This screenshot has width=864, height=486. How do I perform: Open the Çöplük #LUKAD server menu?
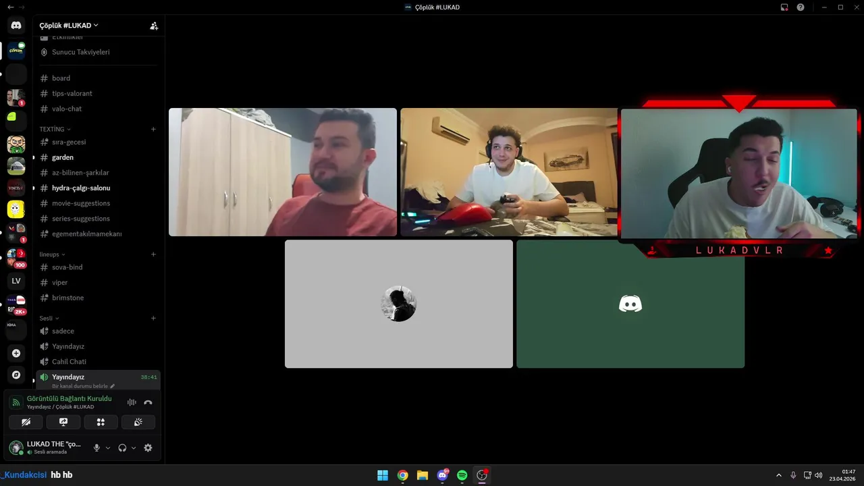69,26
